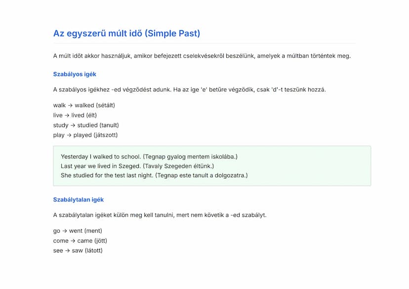Viewport: 409px width, 289px height.
Task: Select the line "go → went (ment)"
Action: 78,231
